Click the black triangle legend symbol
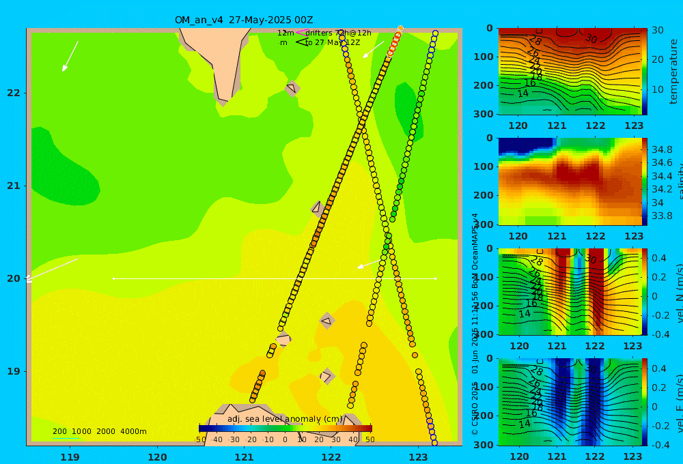Screen dimensions: 683x464 click(302, 42)
